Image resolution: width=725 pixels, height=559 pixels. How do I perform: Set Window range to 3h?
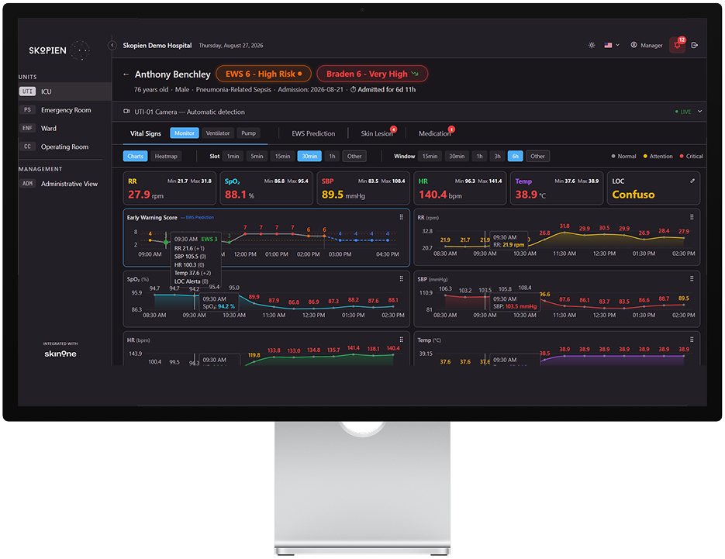tap(498, 157)
